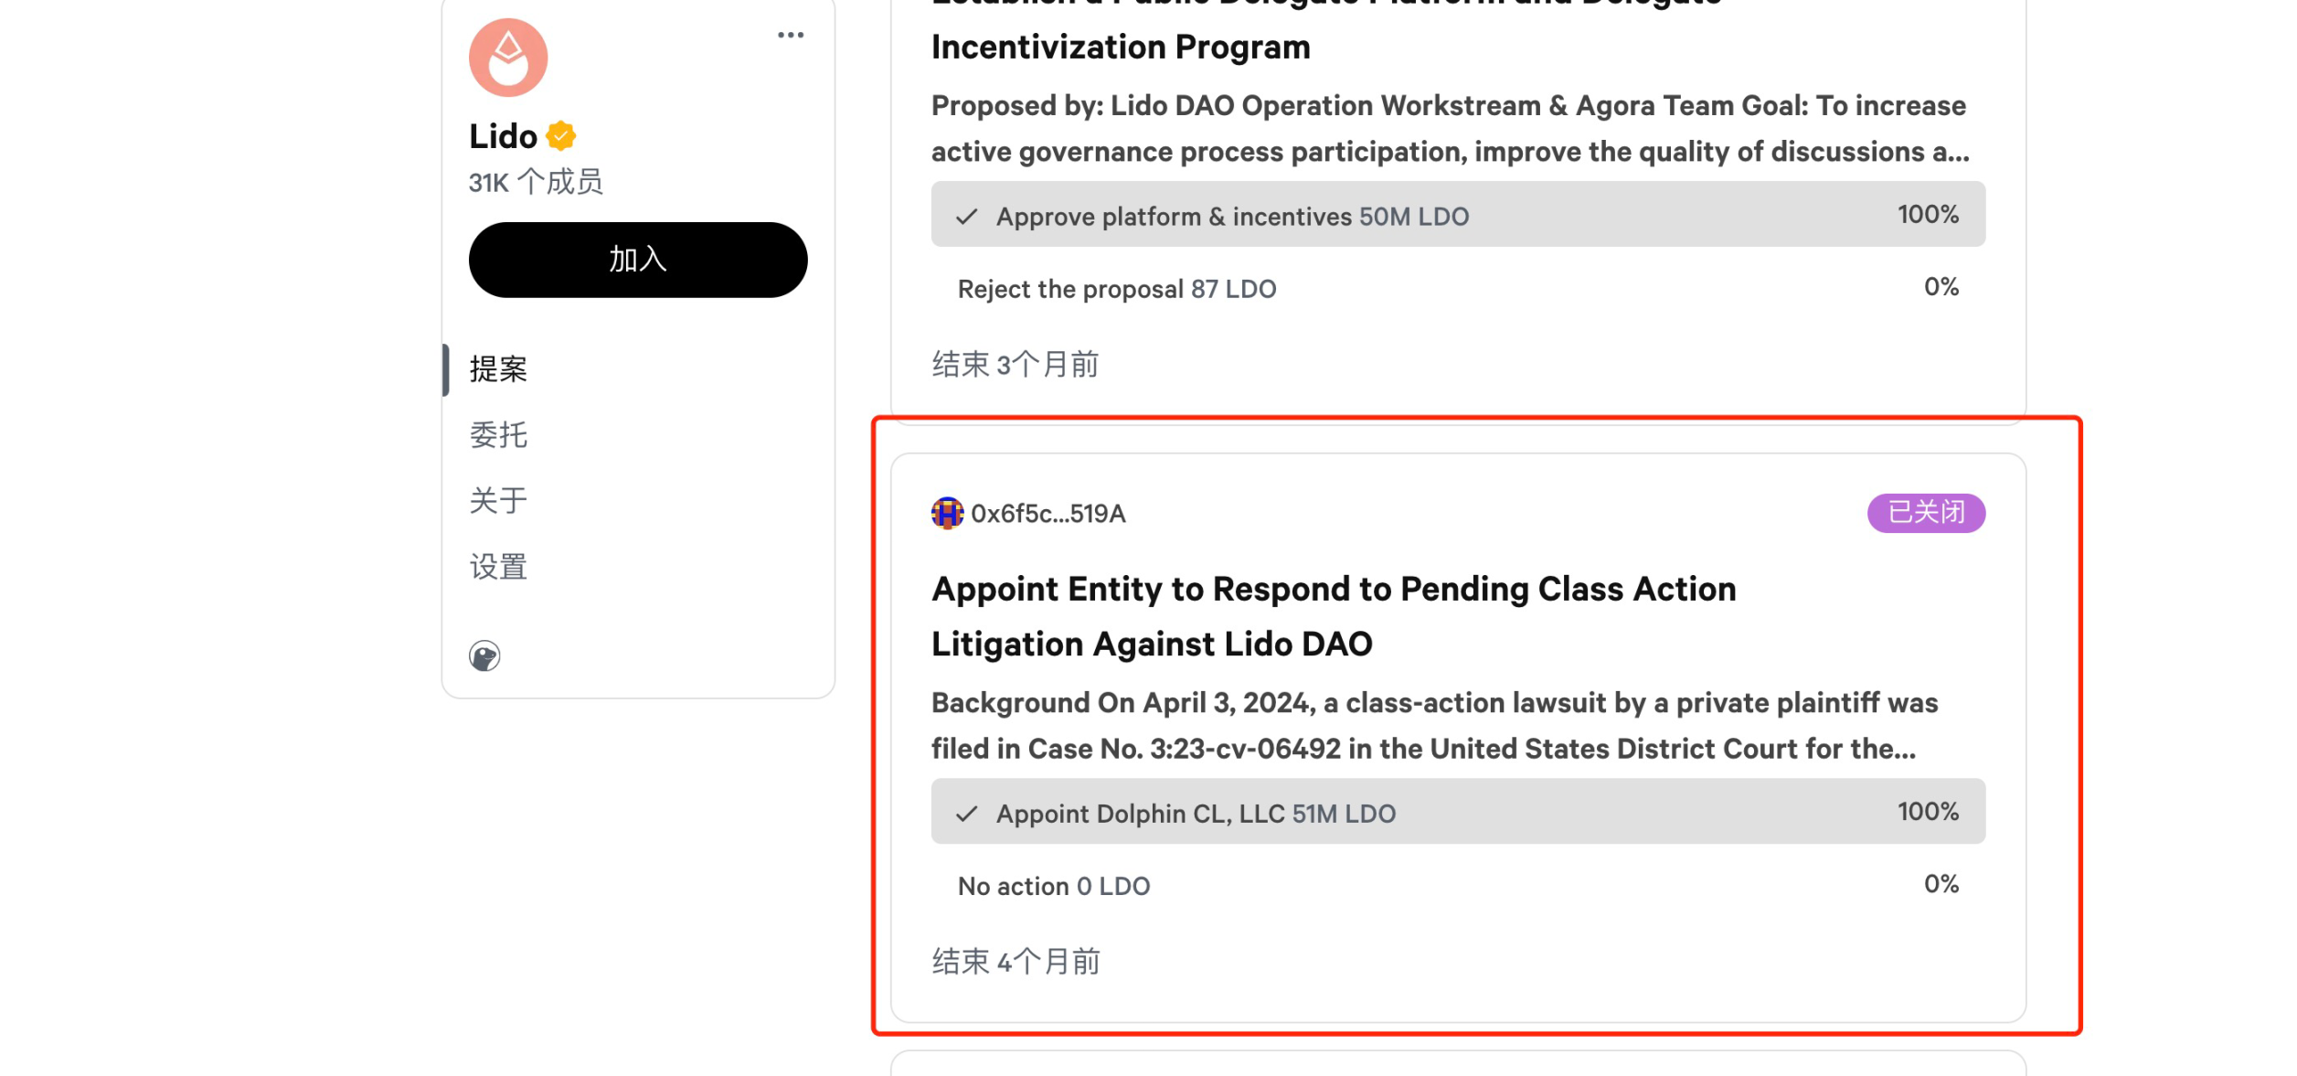This screenshot has width=2297, height=1076.
Task: Select the No action 0 LDO result
Action: [1457, 885]
